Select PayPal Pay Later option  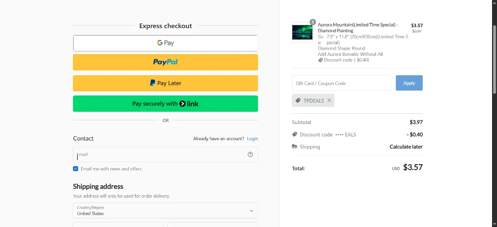(165, 83)
